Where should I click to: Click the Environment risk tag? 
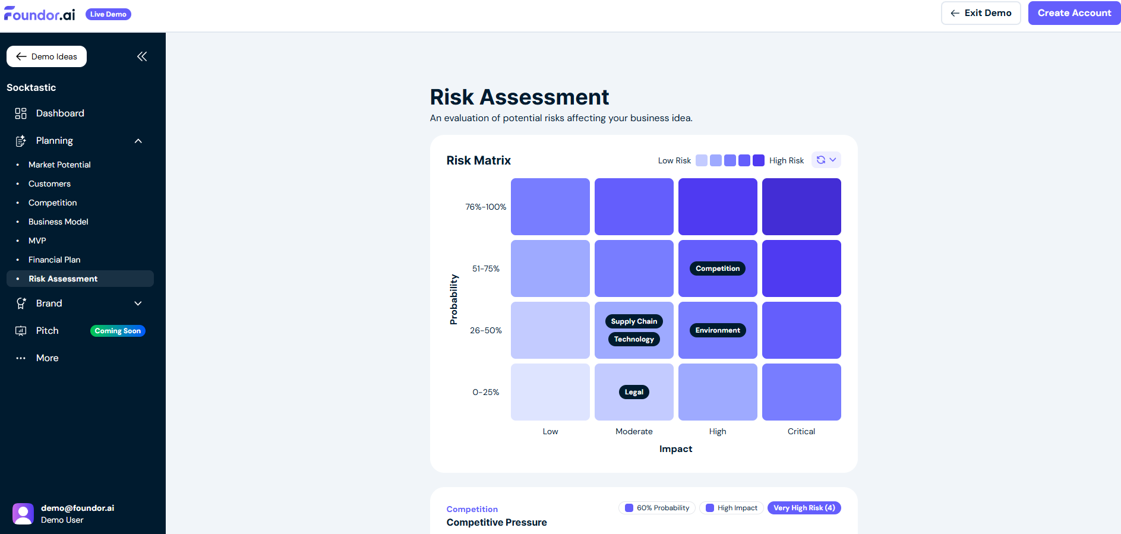coord(718,330)
